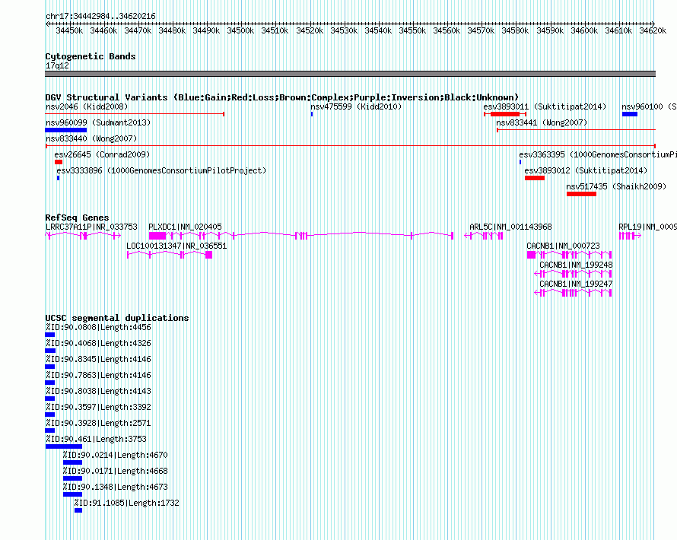
Task: Click the large first exon of PLXDC1
Action: pos(157,235)
